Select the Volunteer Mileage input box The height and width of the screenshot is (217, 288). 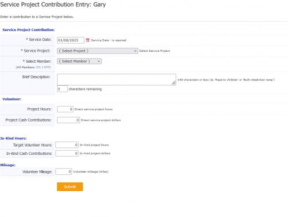point(63,172)
